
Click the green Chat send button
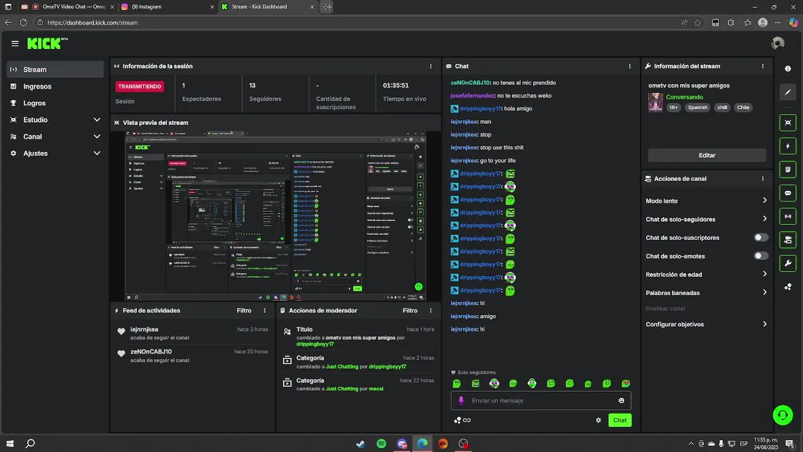tap(620, 421)
